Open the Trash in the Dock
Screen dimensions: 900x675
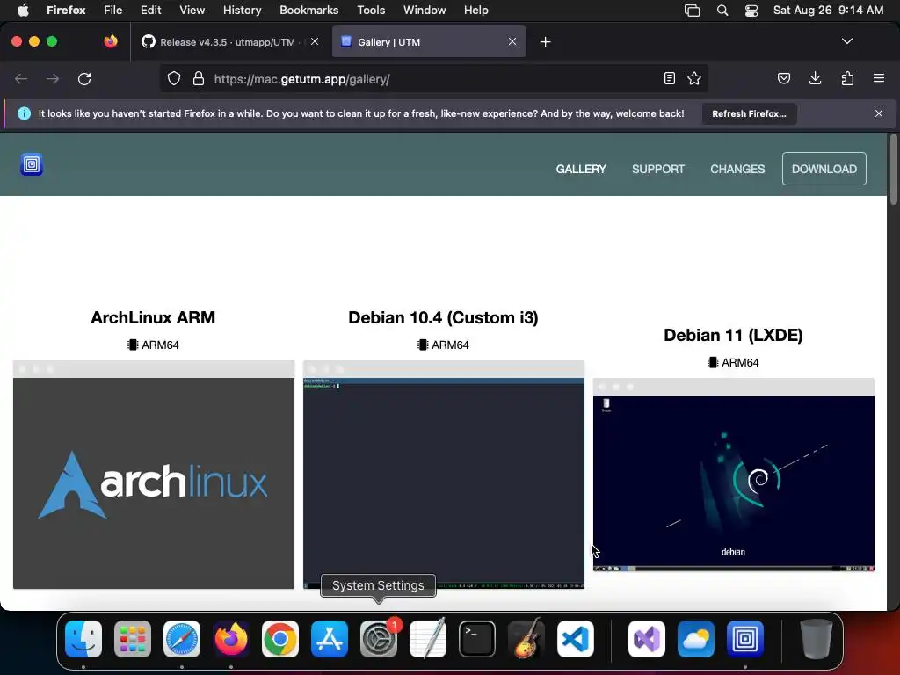click(x=817, y=639)
